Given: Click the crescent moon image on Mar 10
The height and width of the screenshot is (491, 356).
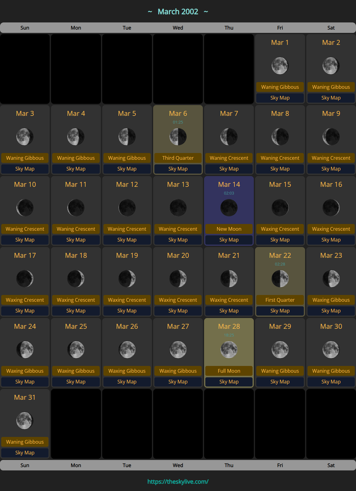Looking at the screenshot, I should [x=25, y=208].
